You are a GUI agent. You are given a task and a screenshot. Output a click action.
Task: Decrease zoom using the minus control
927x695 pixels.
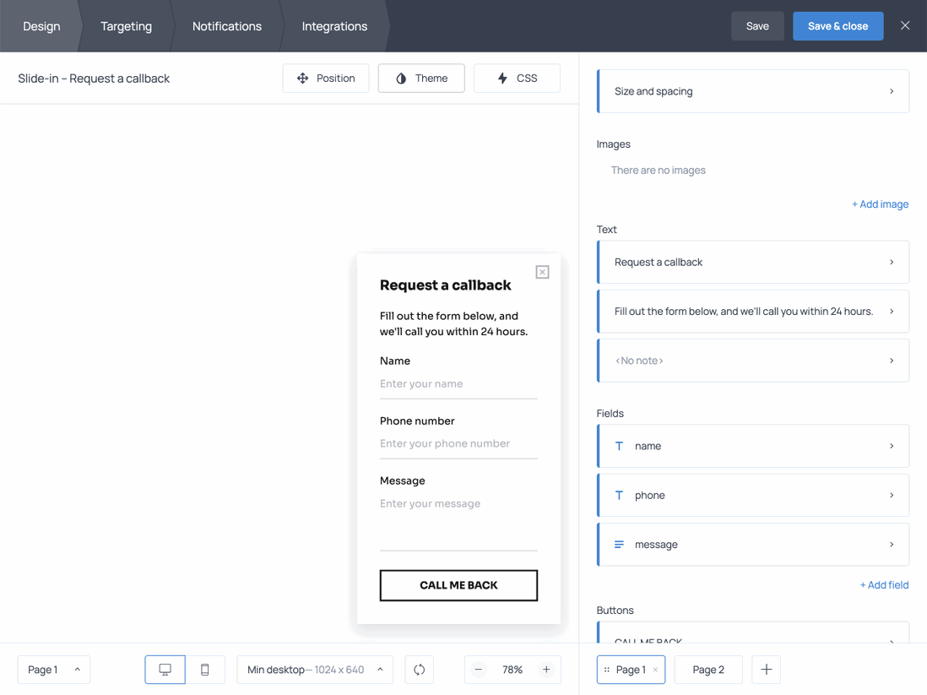(x=478, y=669)
